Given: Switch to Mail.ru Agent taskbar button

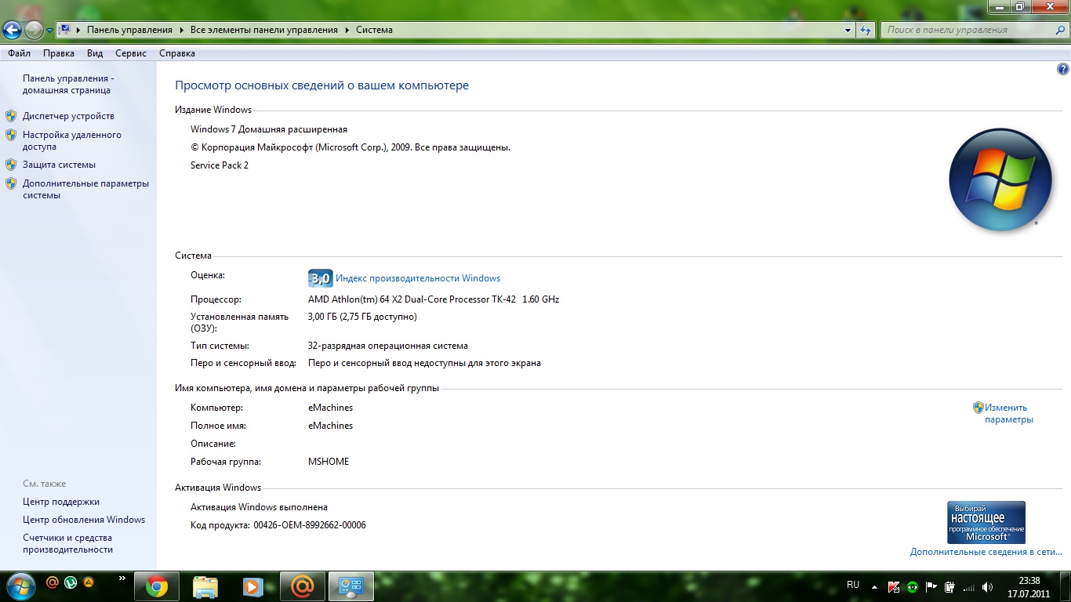Looking at the screenshot, I should 302,586.
